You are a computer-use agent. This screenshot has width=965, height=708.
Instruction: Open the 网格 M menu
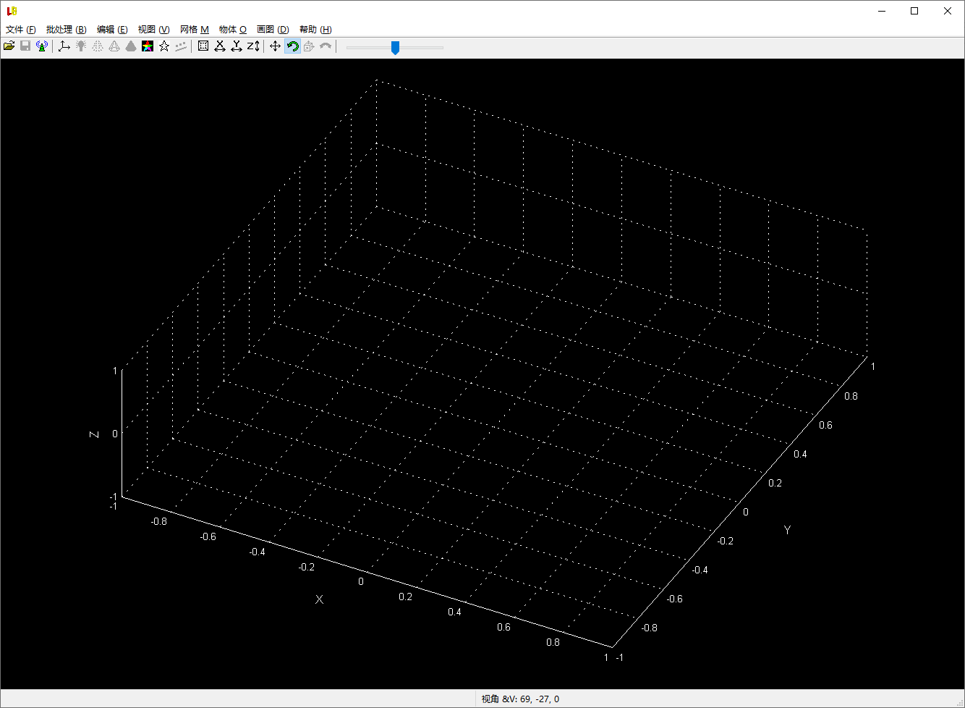tap(194, 30)
